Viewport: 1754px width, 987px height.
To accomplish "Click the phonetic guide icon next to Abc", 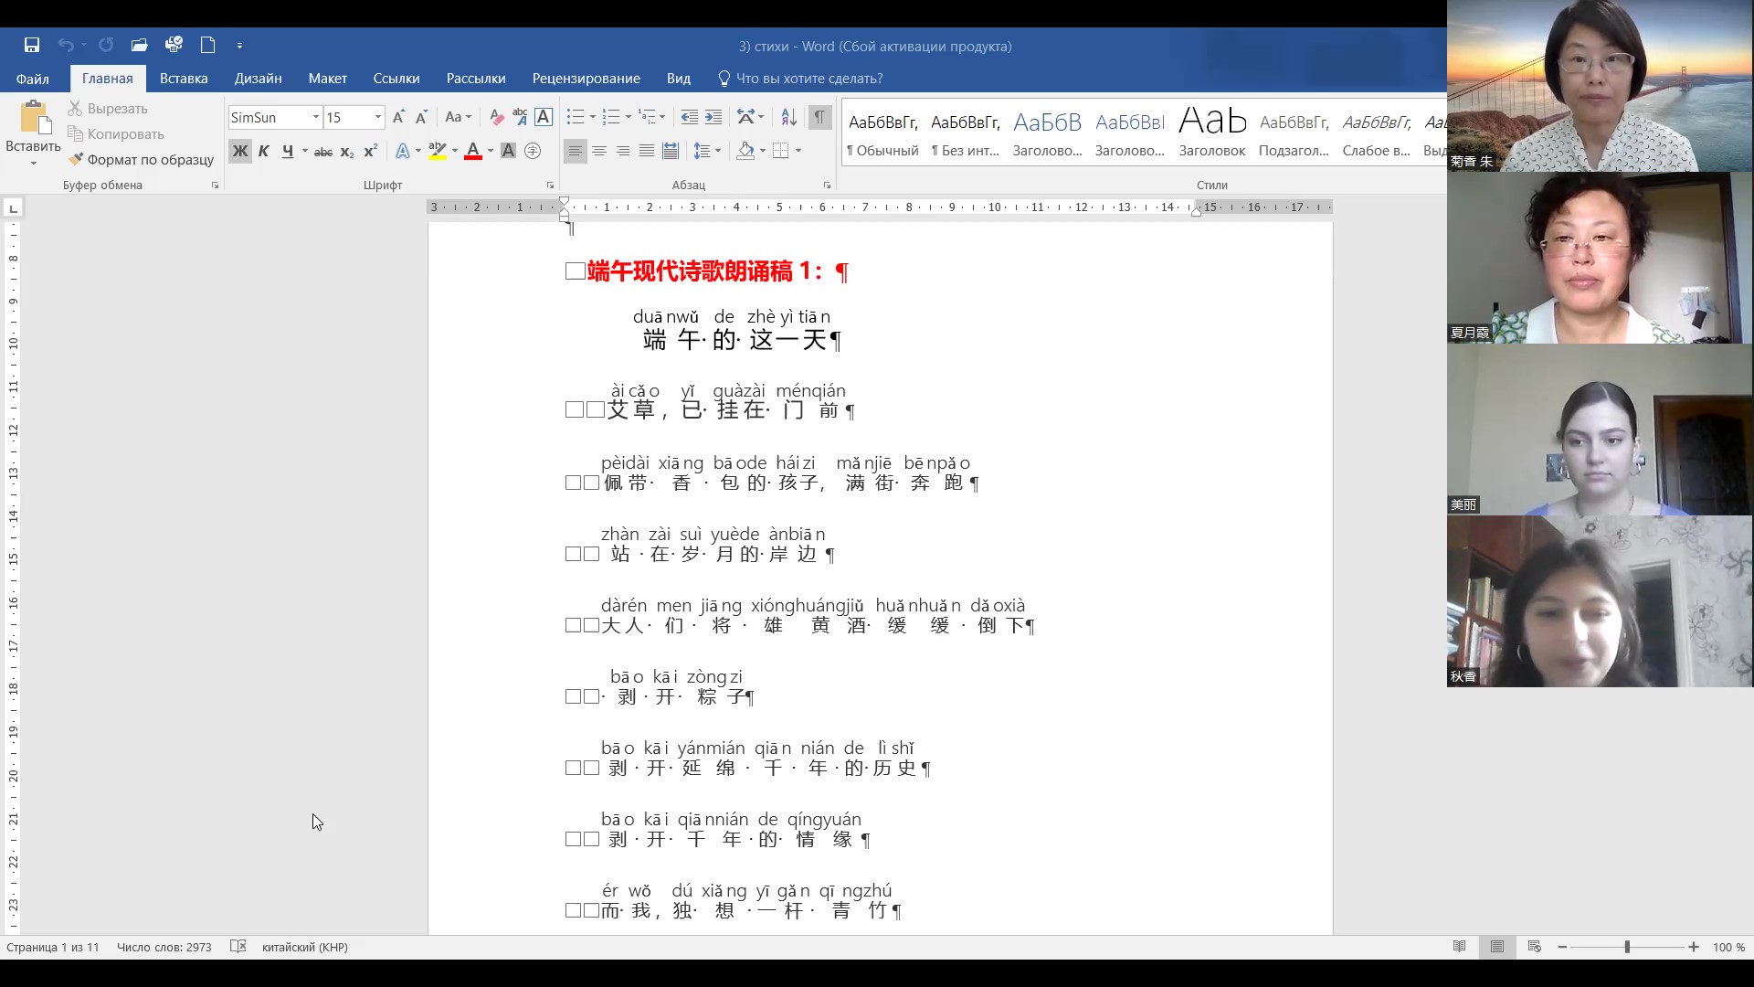I will point(520,117).
